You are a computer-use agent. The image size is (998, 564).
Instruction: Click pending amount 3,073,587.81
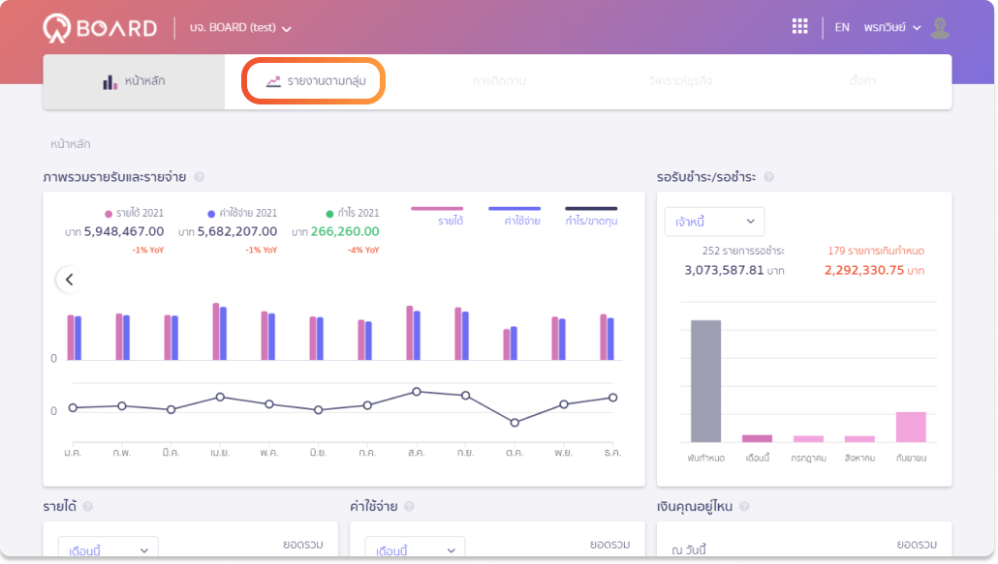click(725, 271)
